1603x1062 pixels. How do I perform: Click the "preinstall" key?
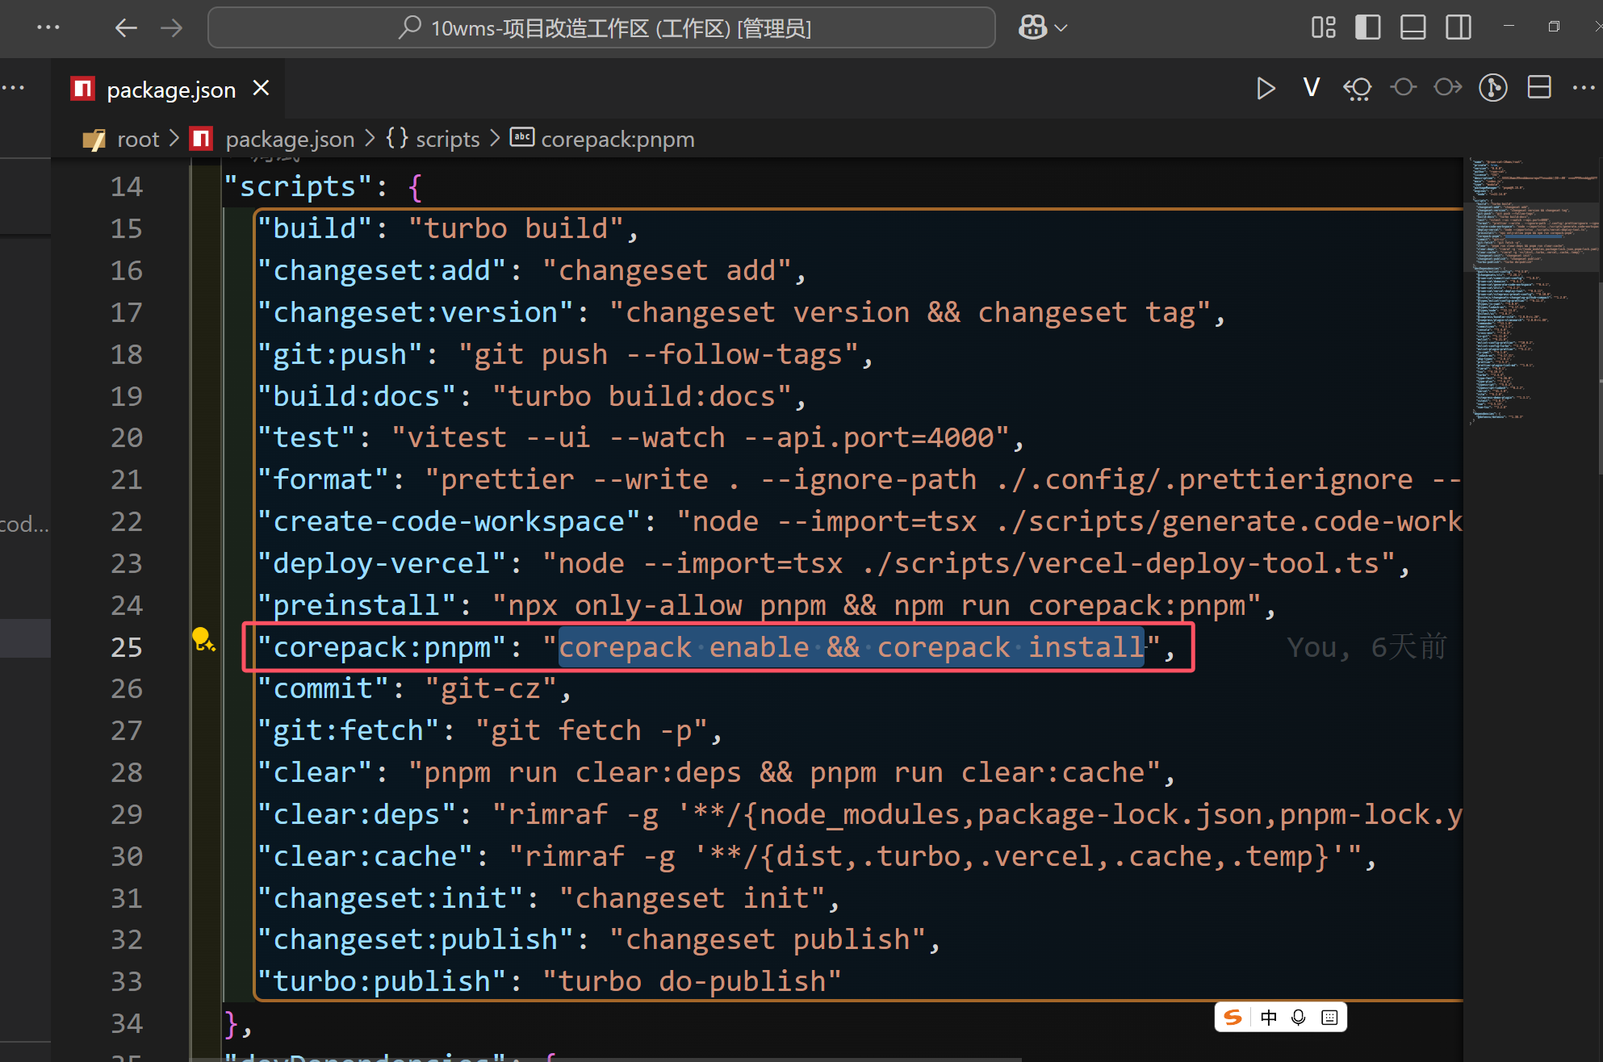click(x=358, y=605)
